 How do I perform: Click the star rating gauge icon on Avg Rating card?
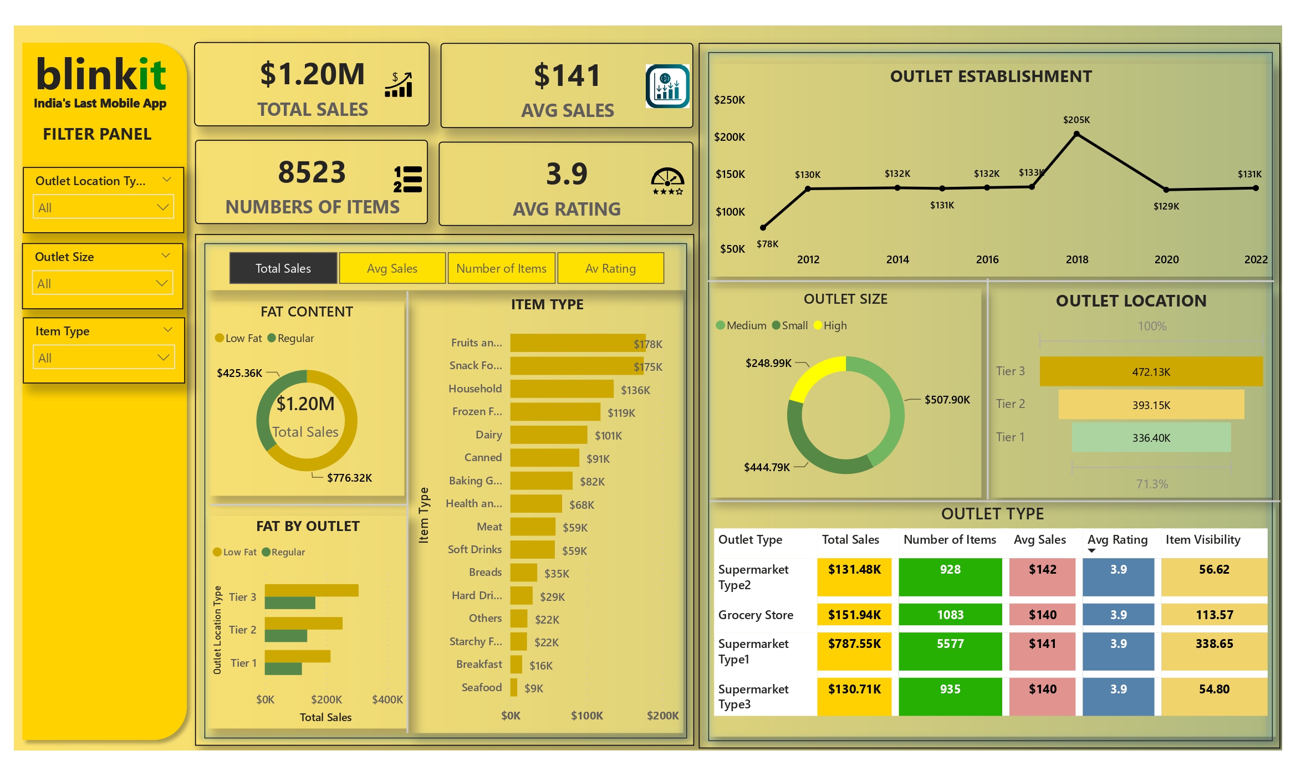click(x=667, y=180)
